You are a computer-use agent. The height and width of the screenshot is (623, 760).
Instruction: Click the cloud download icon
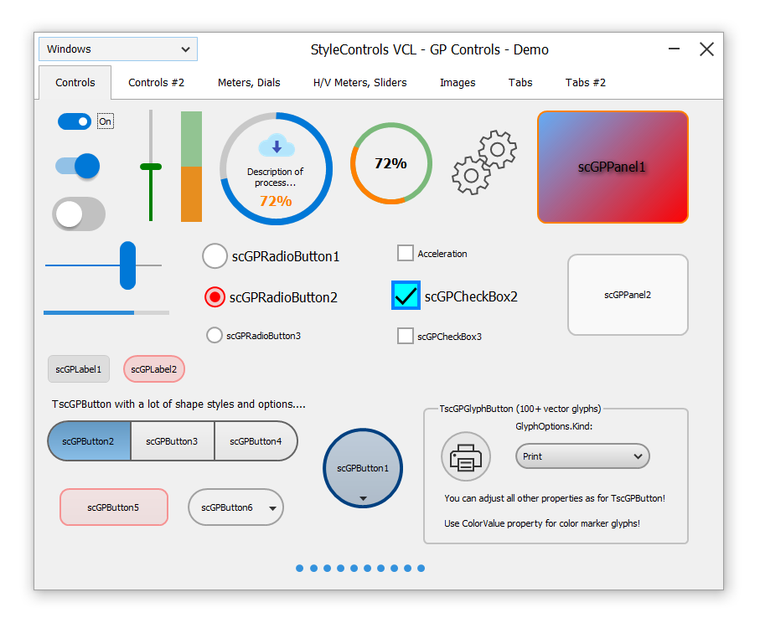tap(277, 146)
